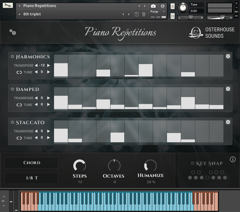Screen dimensions: 240x212
Task: Click the PV button at top right
Action: point(236,16)
